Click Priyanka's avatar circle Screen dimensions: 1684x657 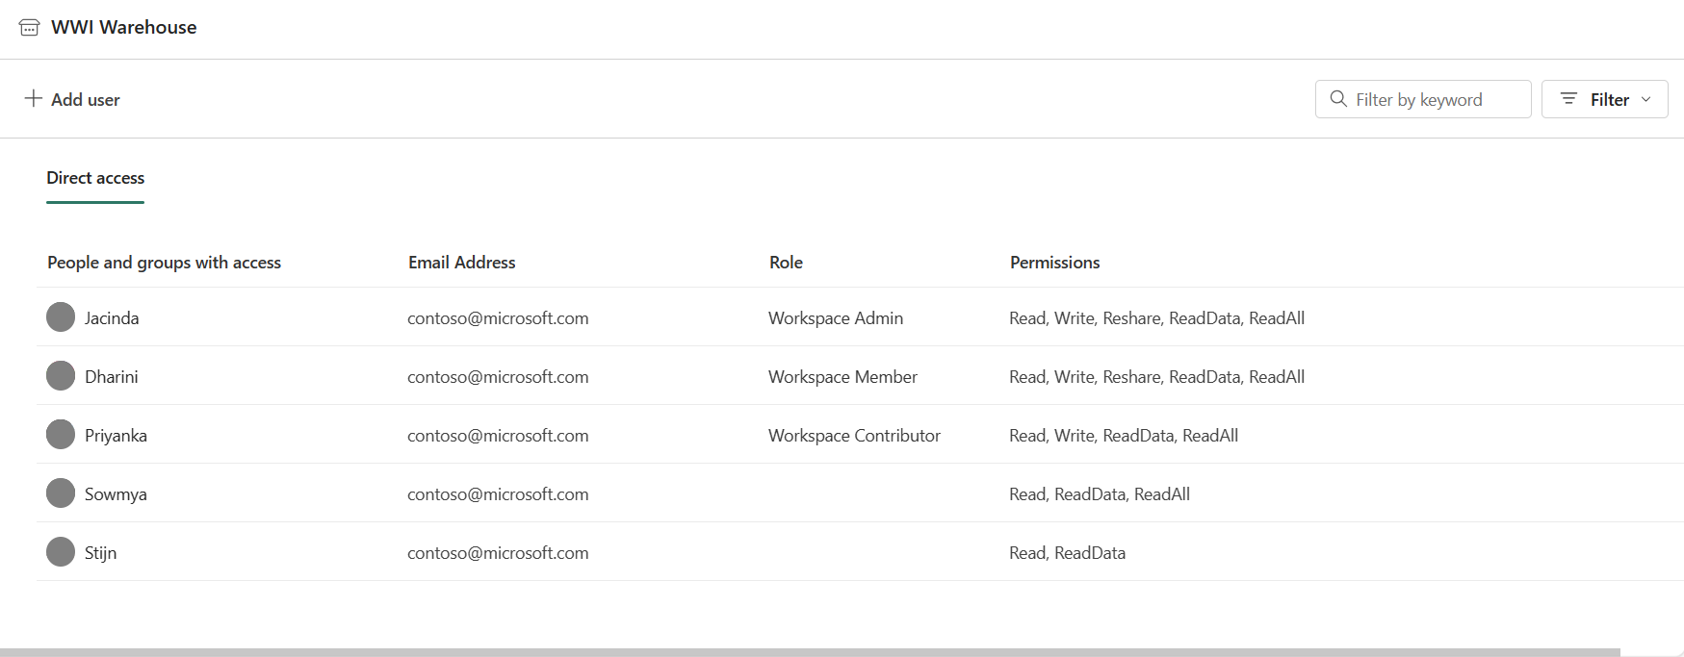pyautogui.click(x=61, y=435)
